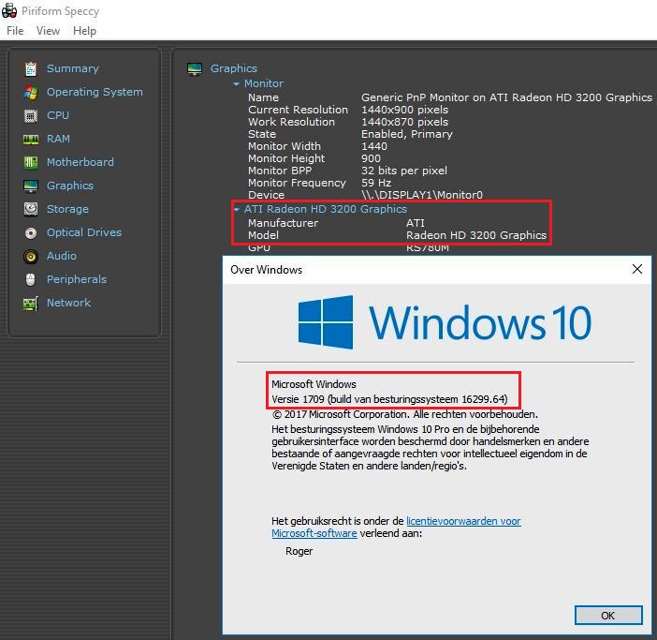Click the Model value Radeon HD 3200 Graphics
The image size is (657, 640).
[476, 235]
